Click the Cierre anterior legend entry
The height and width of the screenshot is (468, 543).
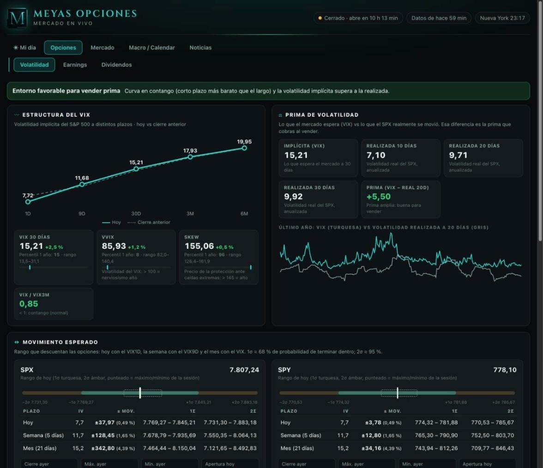pyautogui.click(x=149, y=222)
